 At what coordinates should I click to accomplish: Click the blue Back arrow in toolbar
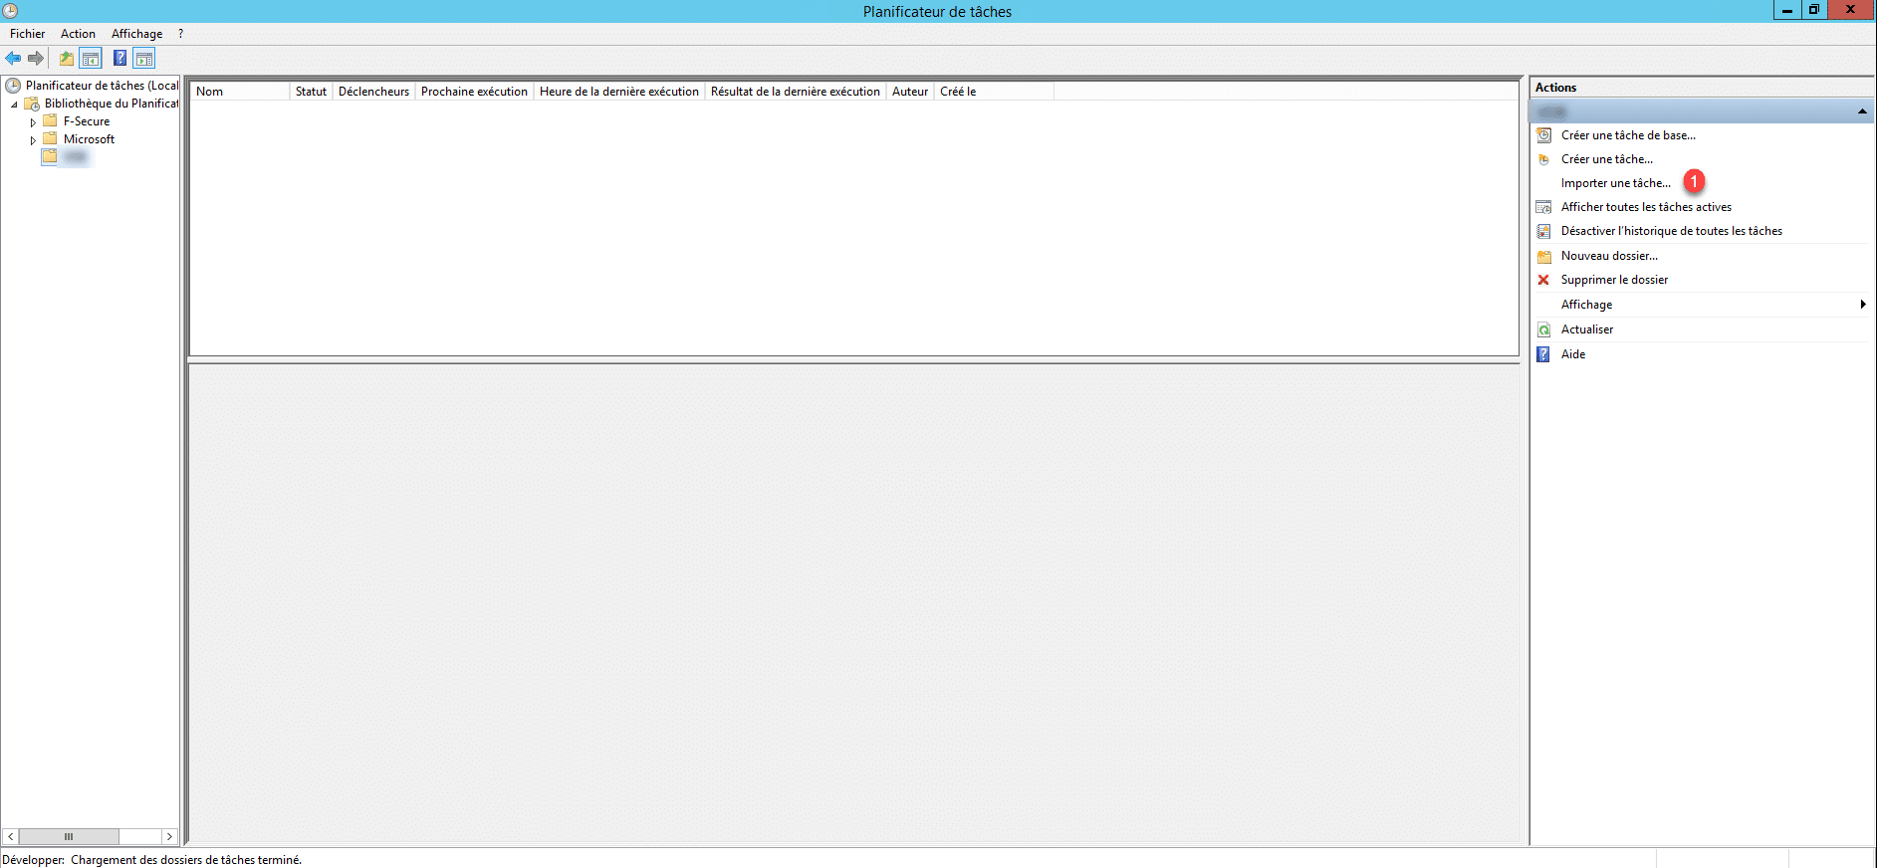point(13,59)
